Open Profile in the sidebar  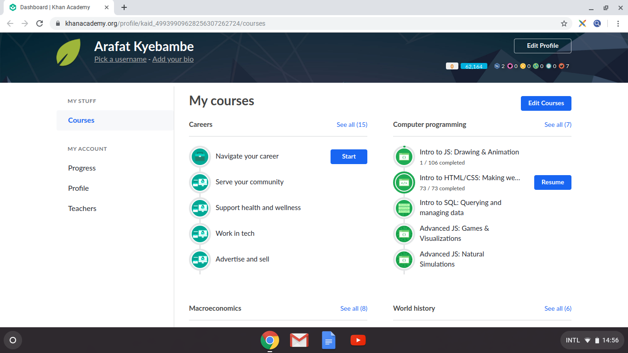click(x=79, y=188)
